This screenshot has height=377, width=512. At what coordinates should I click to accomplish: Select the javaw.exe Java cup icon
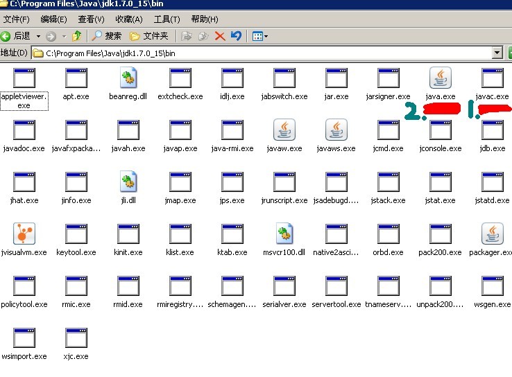click(284, 130)
